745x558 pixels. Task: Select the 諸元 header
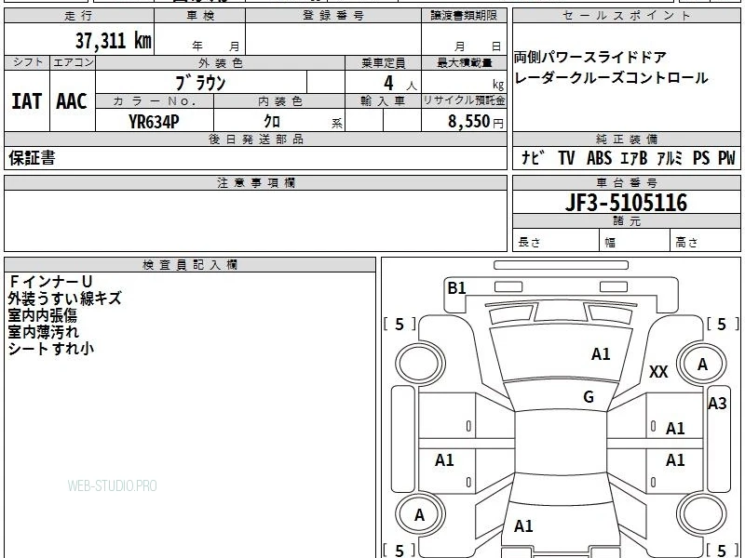tap(626, 221)
